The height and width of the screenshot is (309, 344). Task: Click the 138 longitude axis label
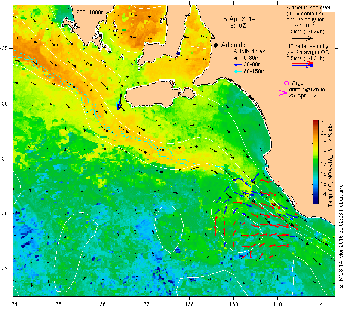tap(189, 304)
